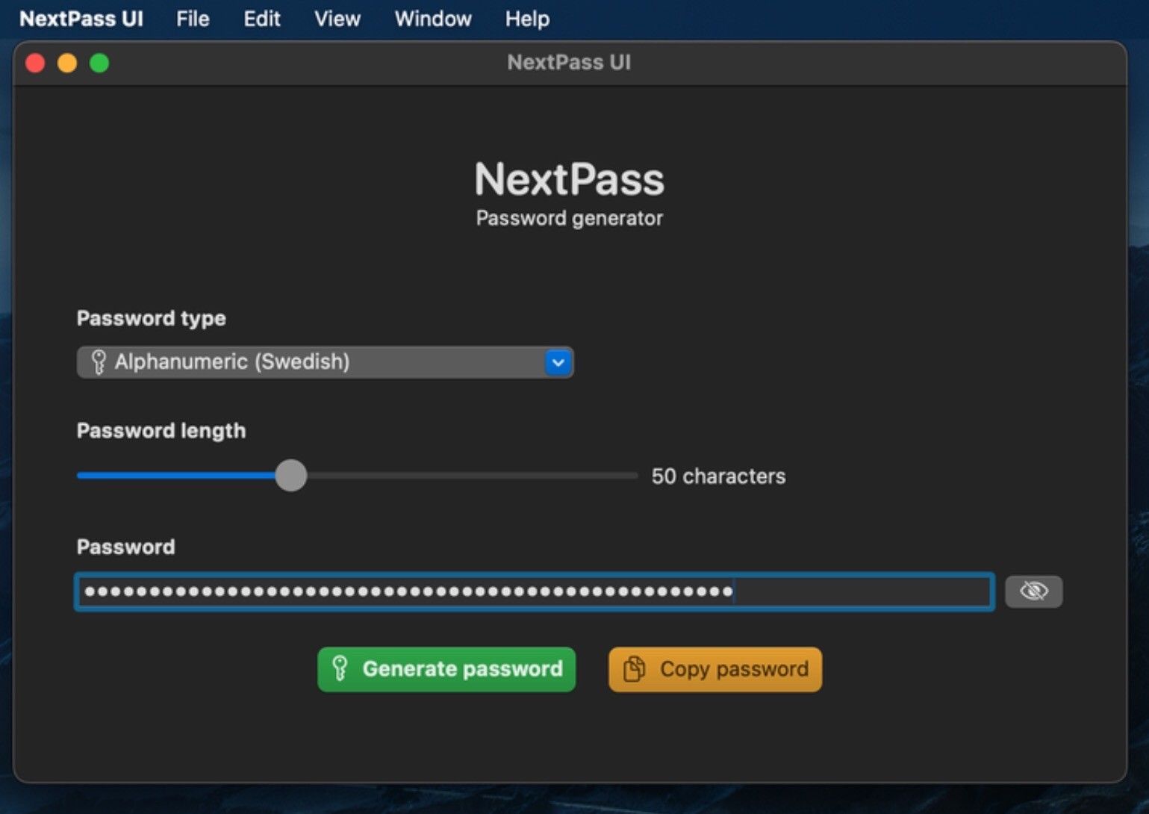Click the key icon on Generate password button
The width and height of the screenshot is (1149, 814).
coord(340,668)
